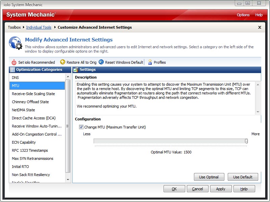Image resolution: width=270 pixels, height=202 pixels.
Task: Click Reset Windows Default
Action: pyautogui.click(x=121, y=62)
